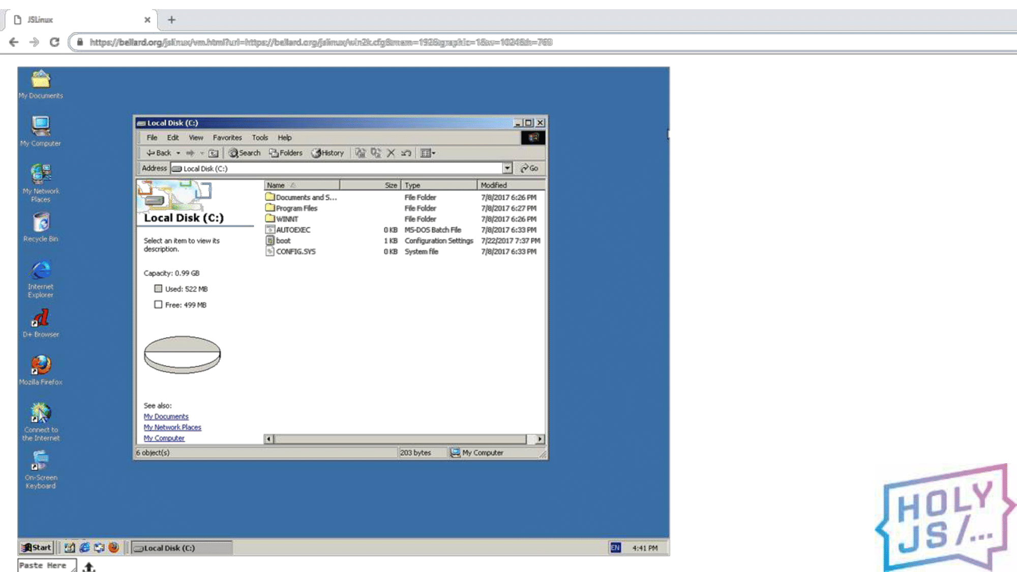Show the Folders pane

click(x=286, y=153)
